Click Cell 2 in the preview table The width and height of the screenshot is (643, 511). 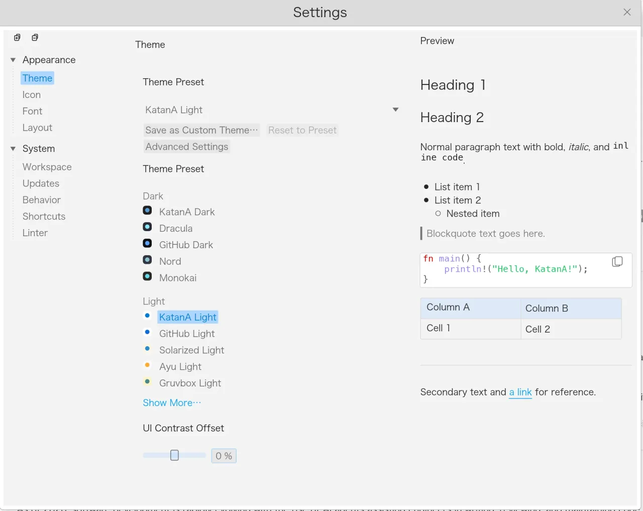[x=571, y=329]
